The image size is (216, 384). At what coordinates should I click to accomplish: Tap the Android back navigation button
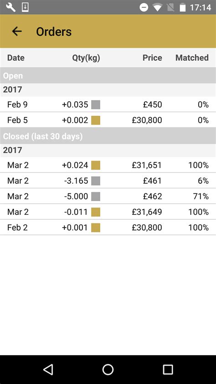[x=48, y=369]
